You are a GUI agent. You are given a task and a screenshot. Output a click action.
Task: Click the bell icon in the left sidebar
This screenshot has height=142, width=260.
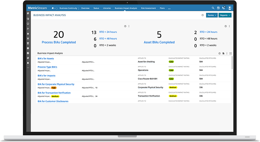tap(28, 63)
